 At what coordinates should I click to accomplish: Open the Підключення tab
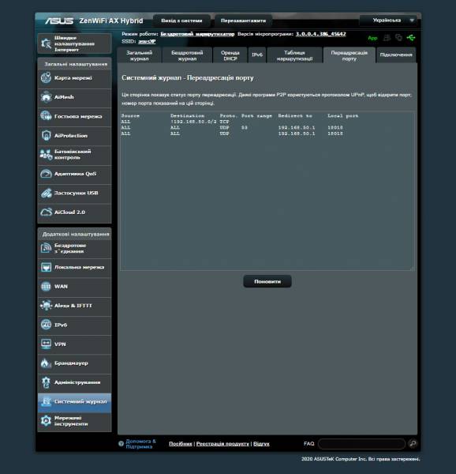396,55
